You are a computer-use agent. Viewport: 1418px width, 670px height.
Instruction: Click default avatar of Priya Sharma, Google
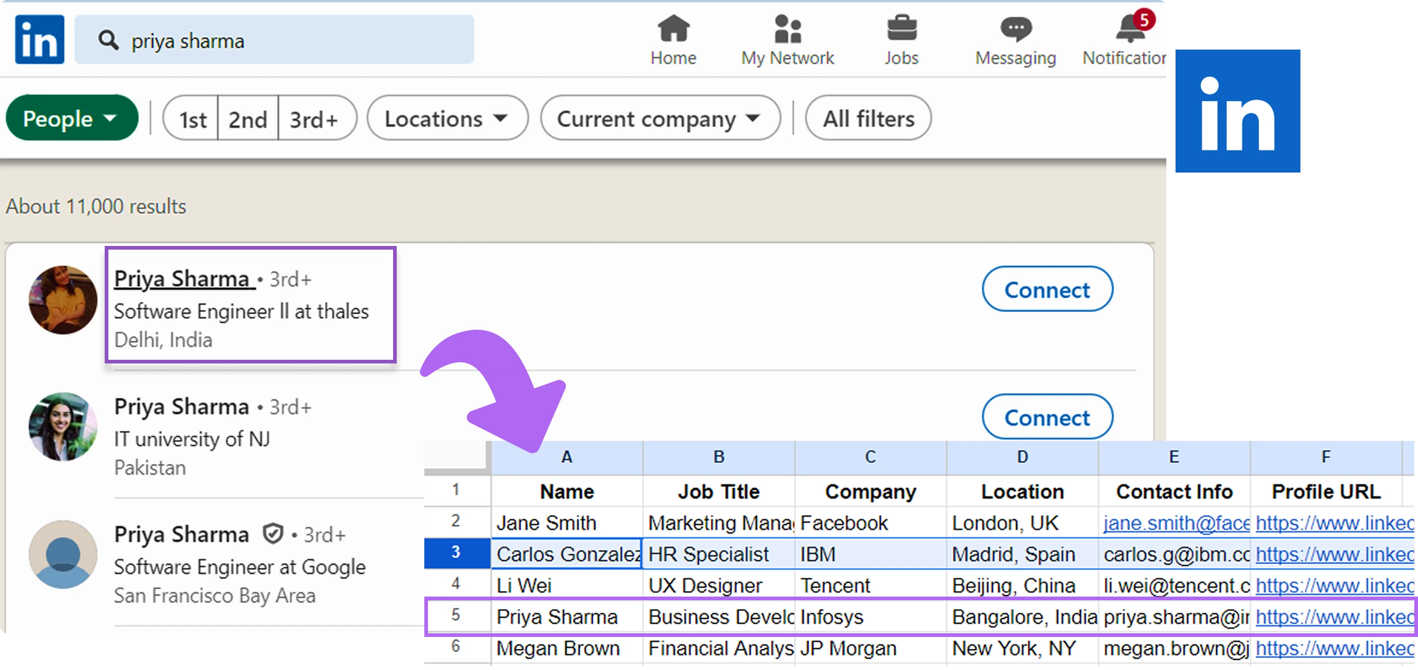[x=63, y=555]
